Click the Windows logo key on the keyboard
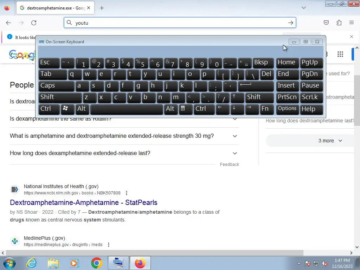 [x=67, y=109]
